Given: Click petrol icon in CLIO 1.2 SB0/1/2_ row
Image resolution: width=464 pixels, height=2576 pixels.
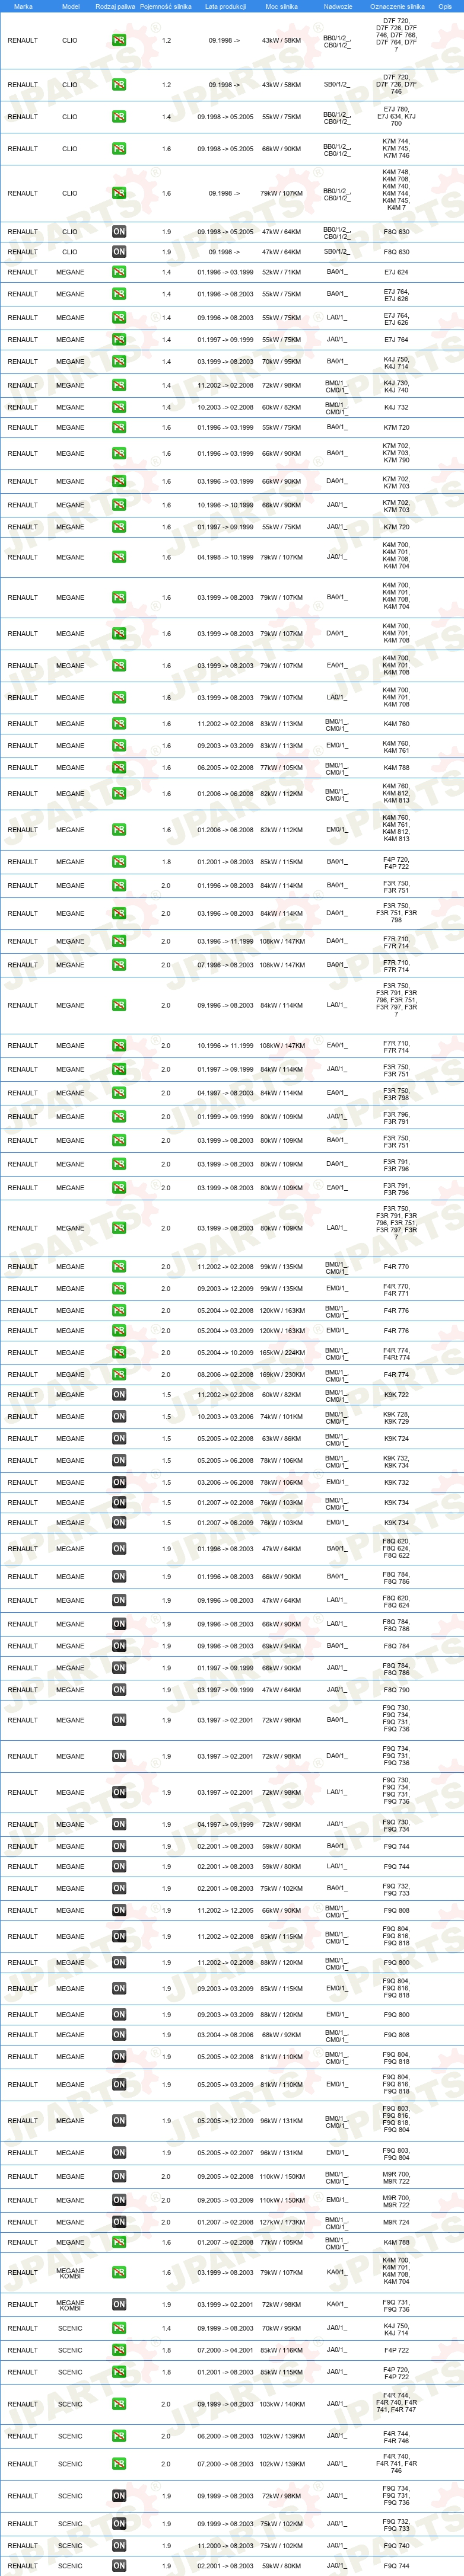Looking at the screenshot, I should pos(119,85).
